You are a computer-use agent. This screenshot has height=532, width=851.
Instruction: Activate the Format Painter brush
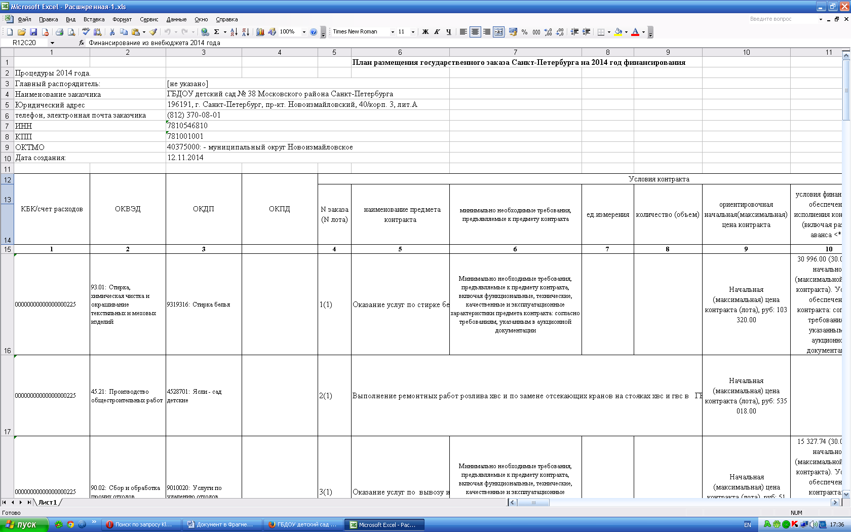pos(153,32)
